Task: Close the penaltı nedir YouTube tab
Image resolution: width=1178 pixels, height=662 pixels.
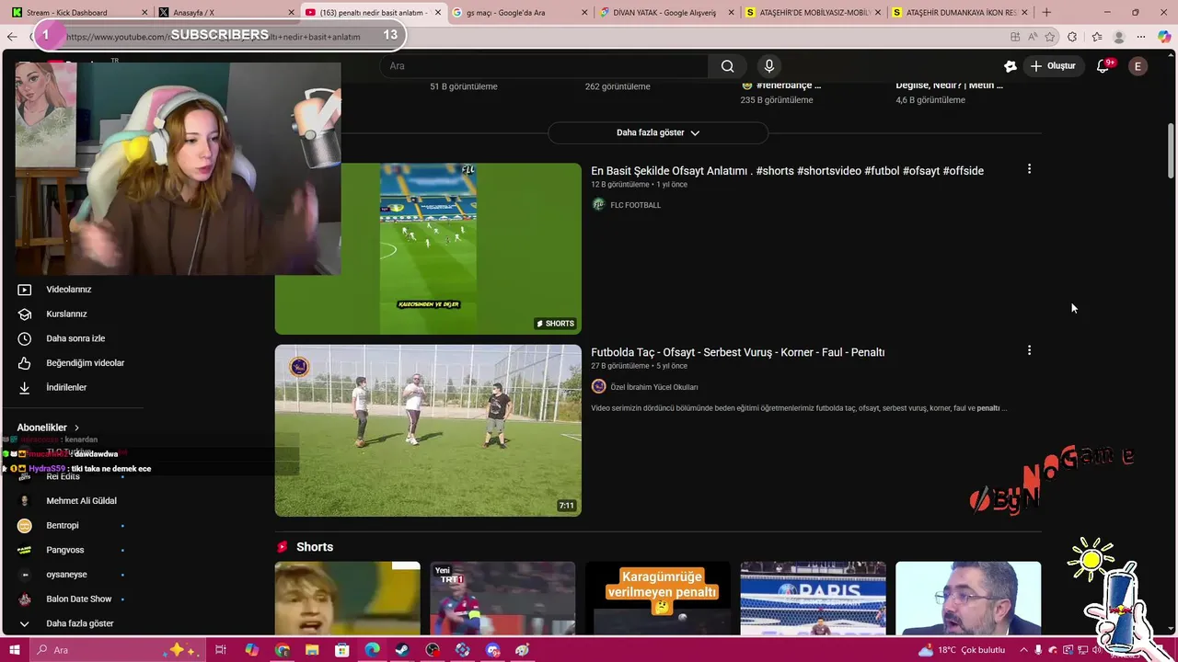Action: [x=438, y=12]
